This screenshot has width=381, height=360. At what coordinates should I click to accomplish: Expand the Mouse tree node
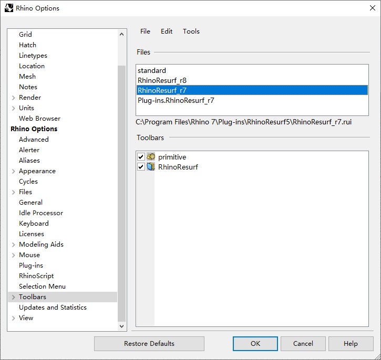[14, 255]
